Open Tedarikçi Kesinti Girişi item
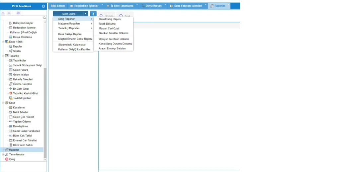The height and width of the screenshot is (172, 340). coord(25,93)
